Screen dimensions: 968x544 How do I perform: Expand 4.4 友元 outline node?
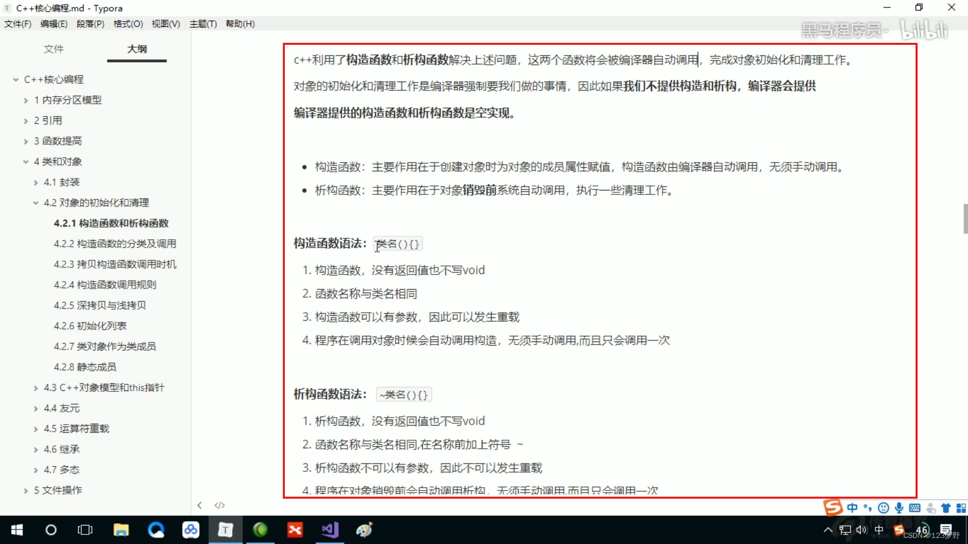point(36,409)
